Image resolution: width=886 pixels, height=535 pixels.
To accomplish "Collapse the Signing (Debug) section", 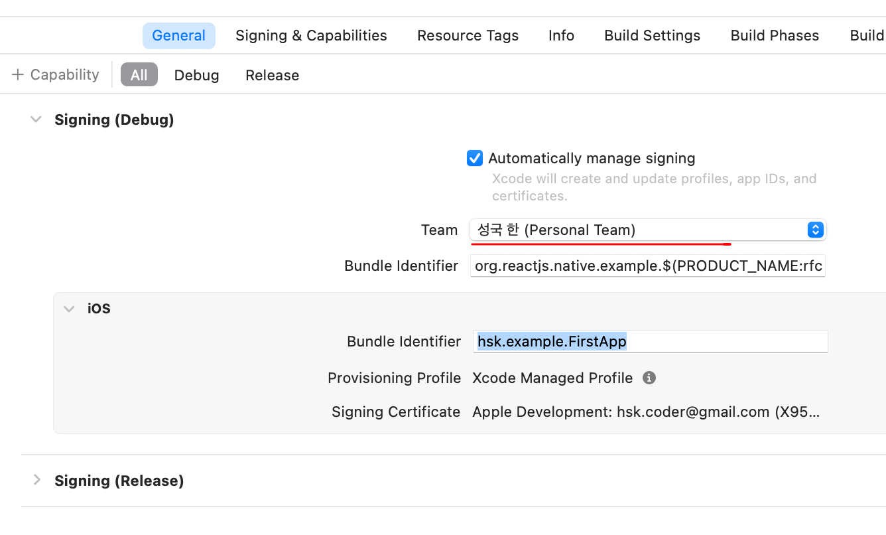I will [36, 119].
